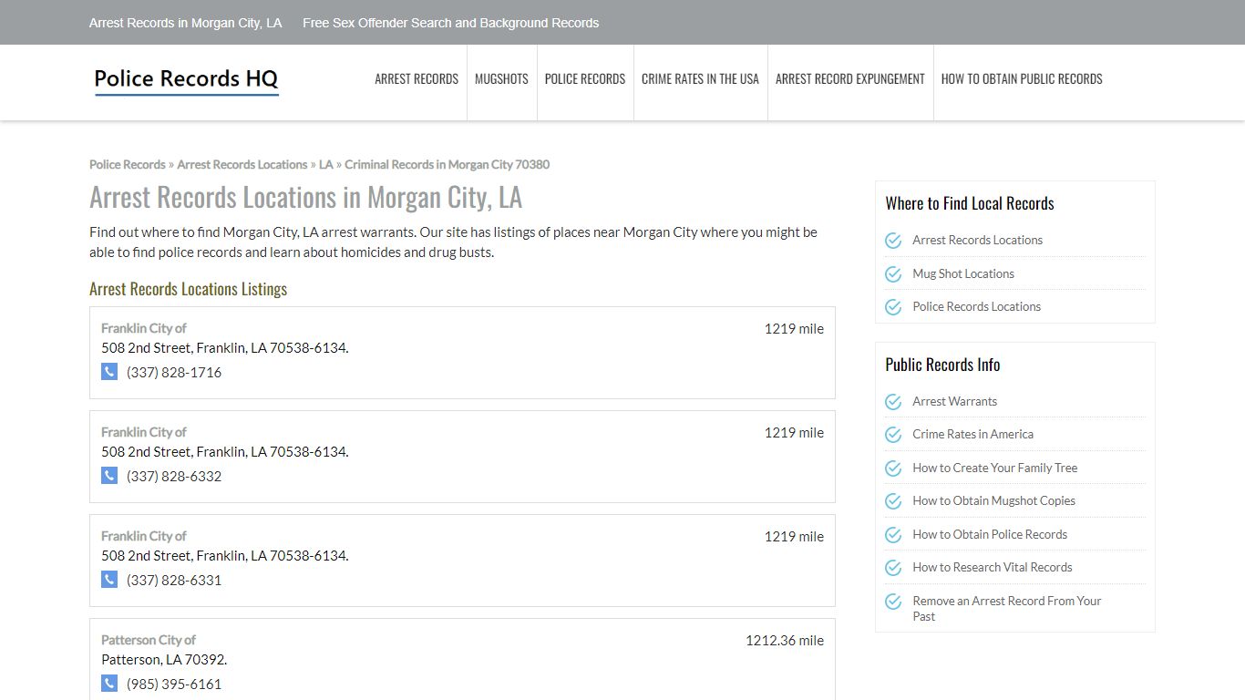This screenshot has width=1245, height=700.
Task: Open Mug Shot Locations sidebar link
Action: click(963, 273)
